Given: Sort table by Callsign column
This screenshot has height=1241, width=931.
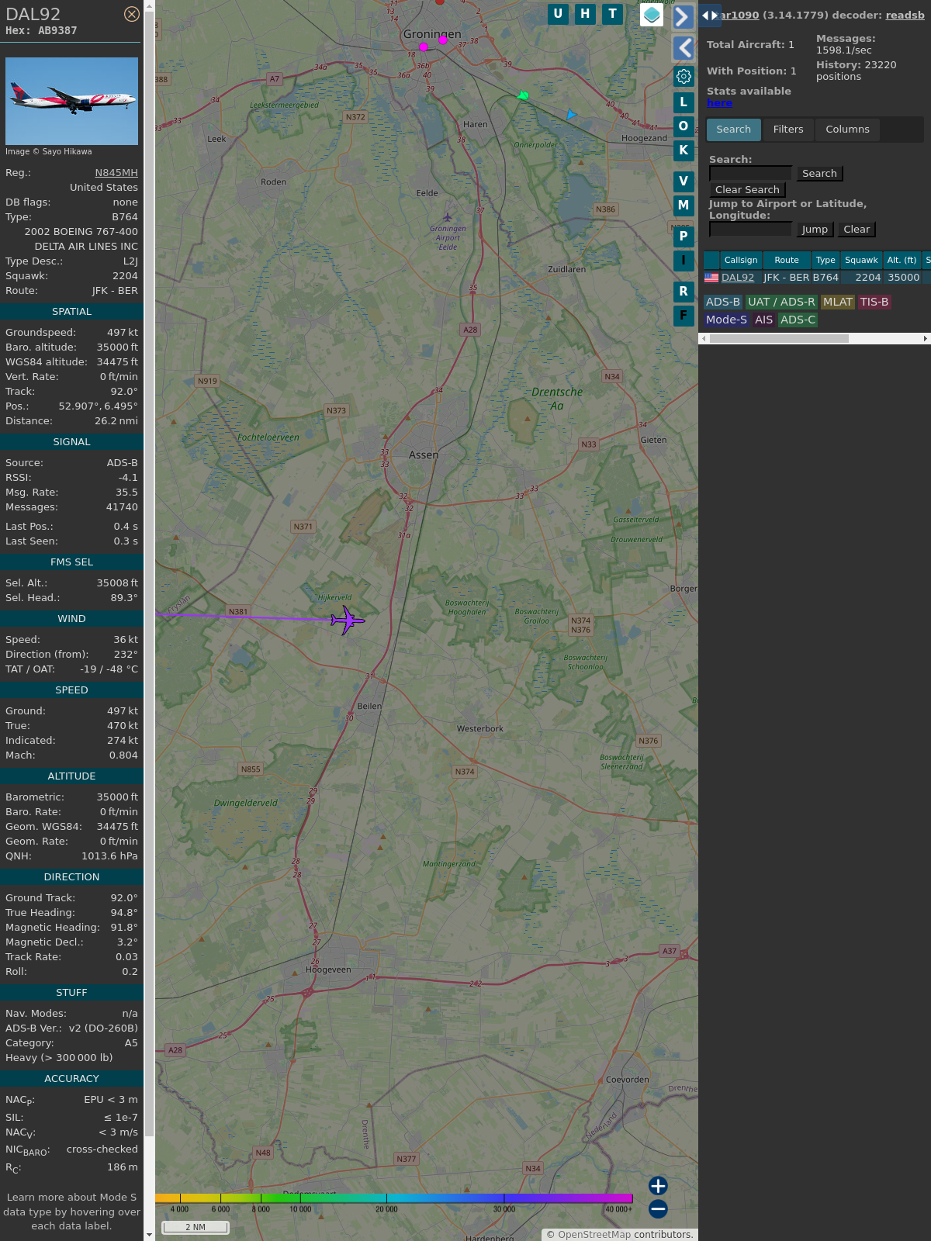Looking at the screenshot, I should click(741, 260).
